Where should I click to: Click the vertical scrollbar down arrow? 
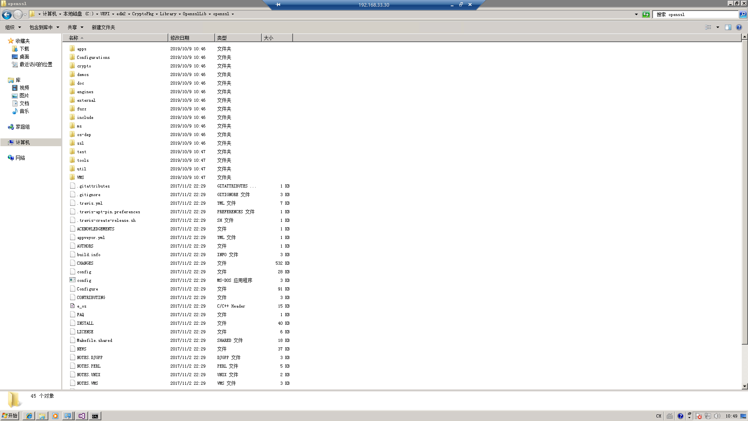tap(744, 386)
